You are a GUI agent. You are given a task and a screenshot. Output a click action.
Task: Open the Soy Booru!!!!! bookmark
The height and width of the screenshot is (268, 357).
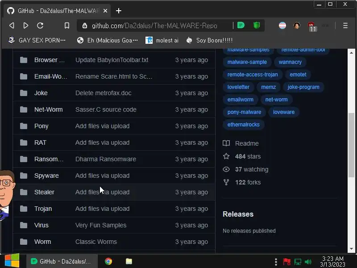209,40
